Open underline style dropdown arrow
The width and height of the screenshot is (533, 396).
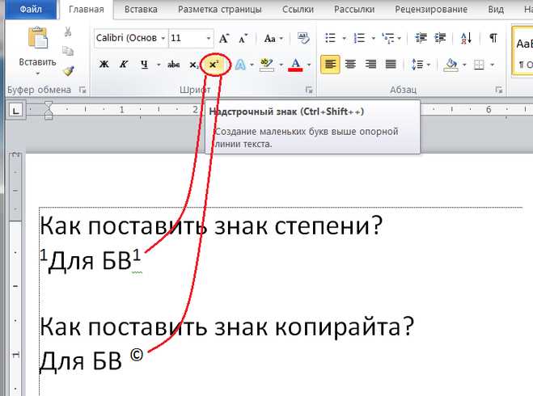pos(158,65)
